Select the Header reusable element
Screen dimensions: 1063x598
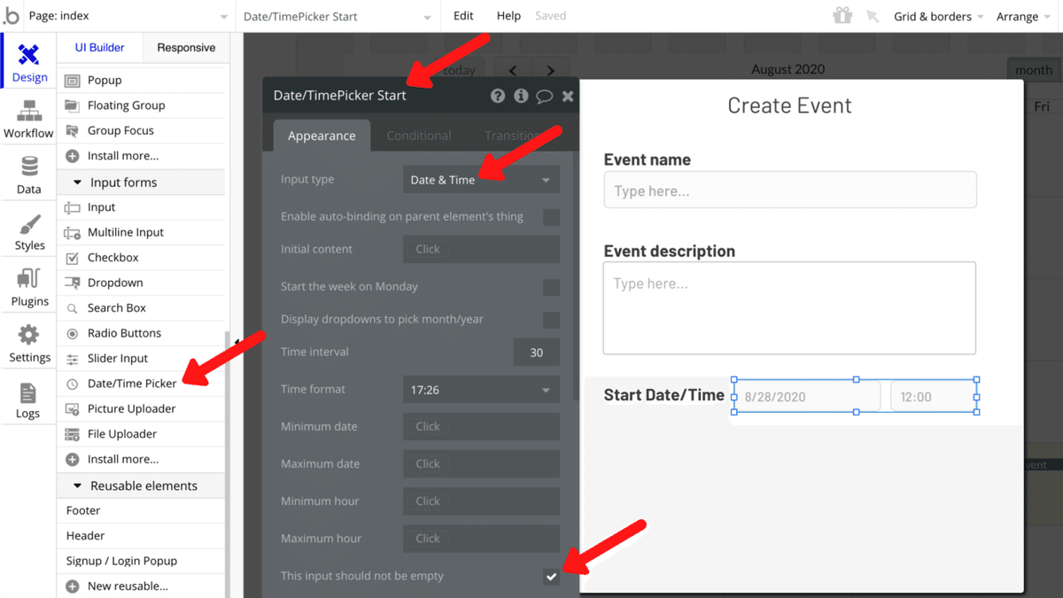(141, 536)
